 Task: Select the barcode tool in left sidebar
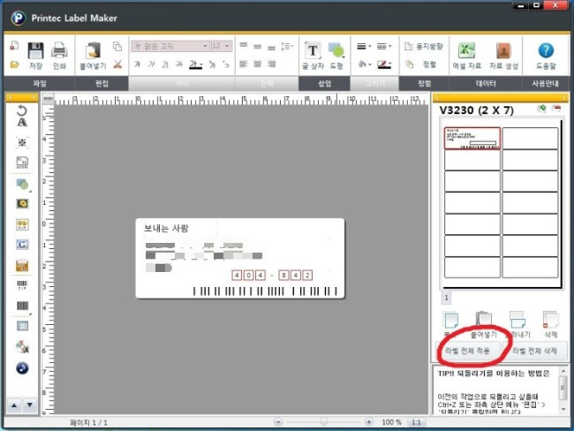click(23, 306)
